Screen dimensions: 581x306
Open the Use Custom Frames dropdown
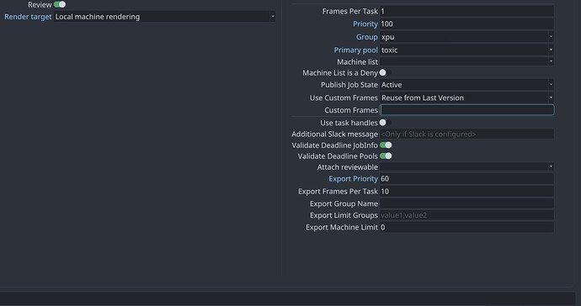(x=466, y=98)
